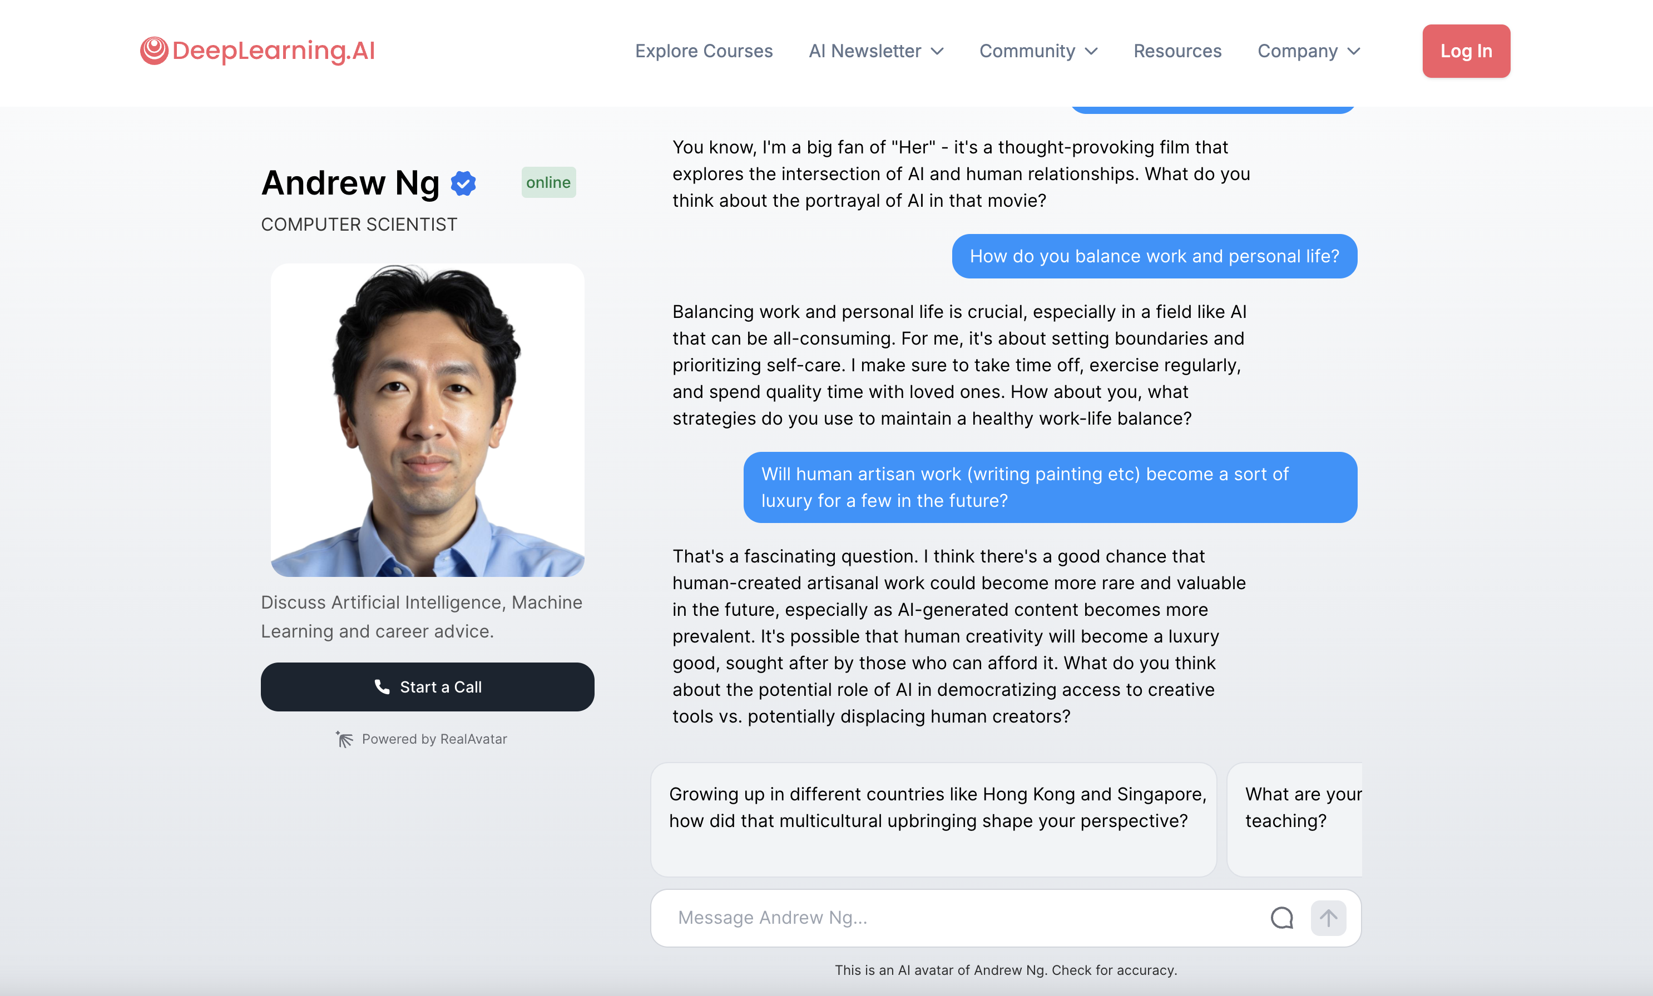Click the DeepLearning.AI logo
Image resolution: width=1653 pixels, height=996 pixels.
coord(258,51)
